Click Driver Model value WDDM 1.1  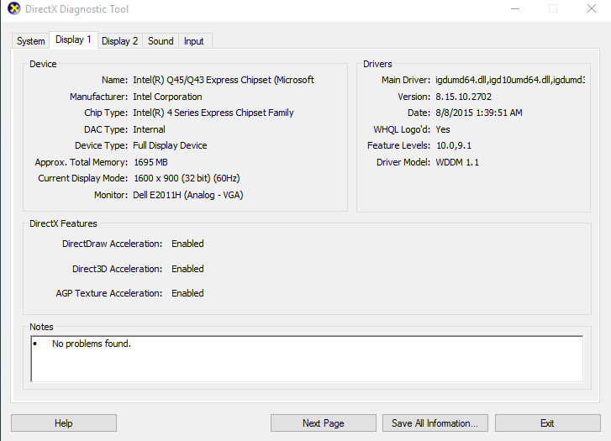coord(457,162)
